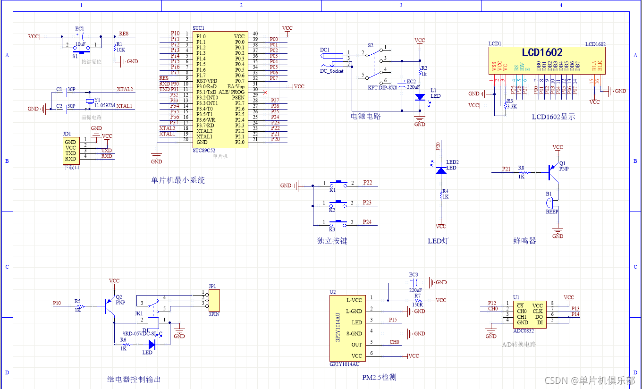Click the P21 net label left of R8
The height and width of the screenshot is (389, 642).
506,169
